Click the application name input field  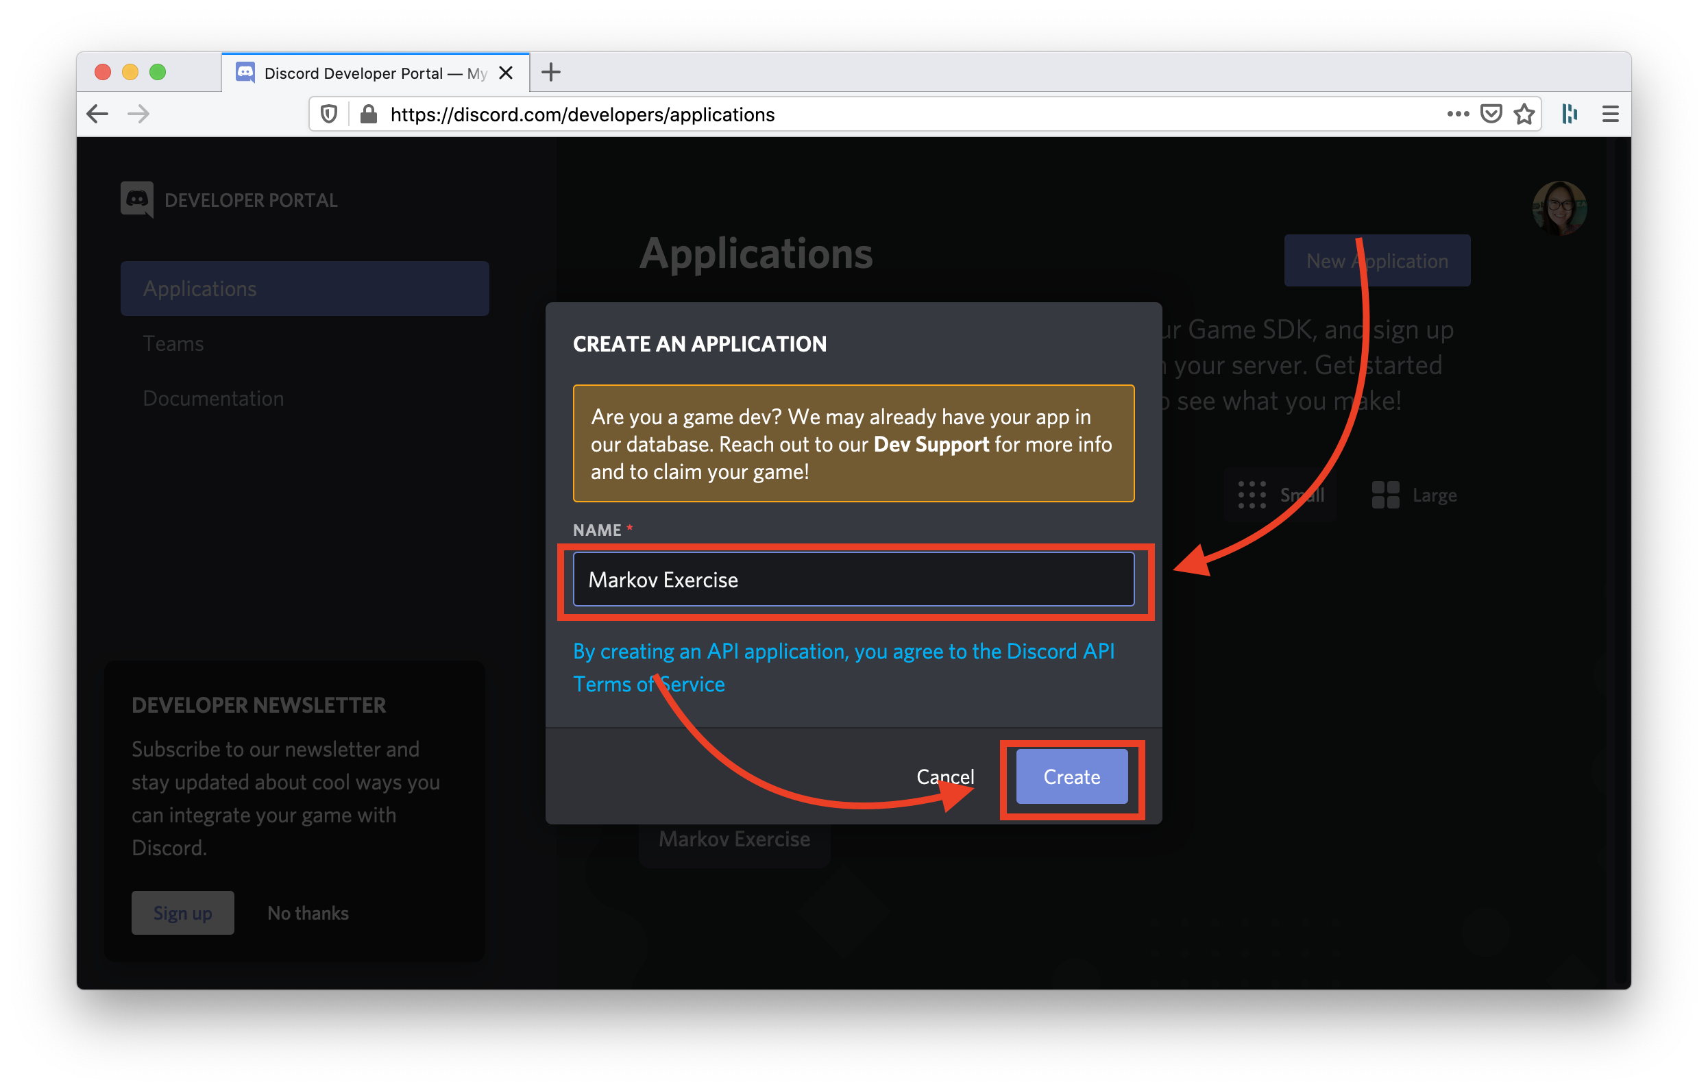pyautogui.click(x=855, y=578)
